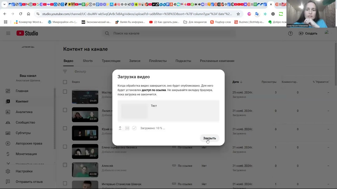Click the browser address bar URL
This screenshot has width=337, height=189.
click(137, 14)
